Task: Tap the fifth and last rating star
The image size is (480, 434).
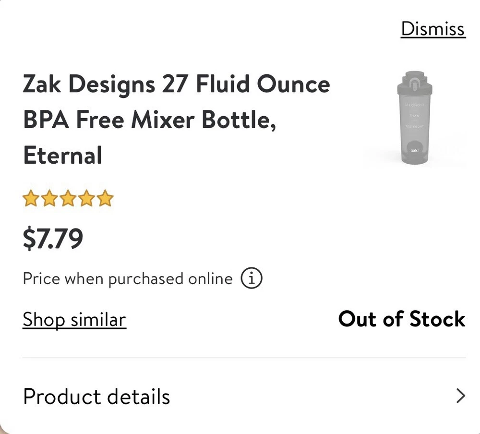Action: [x=105, y=198]
